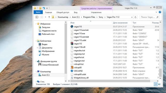Click the new folder quick access icon
Viewport: 166px width, 93px height.
click(x=40, y=8)
